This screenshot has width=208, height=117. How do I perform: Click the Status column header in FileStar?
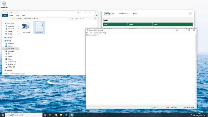coord(173,24)
